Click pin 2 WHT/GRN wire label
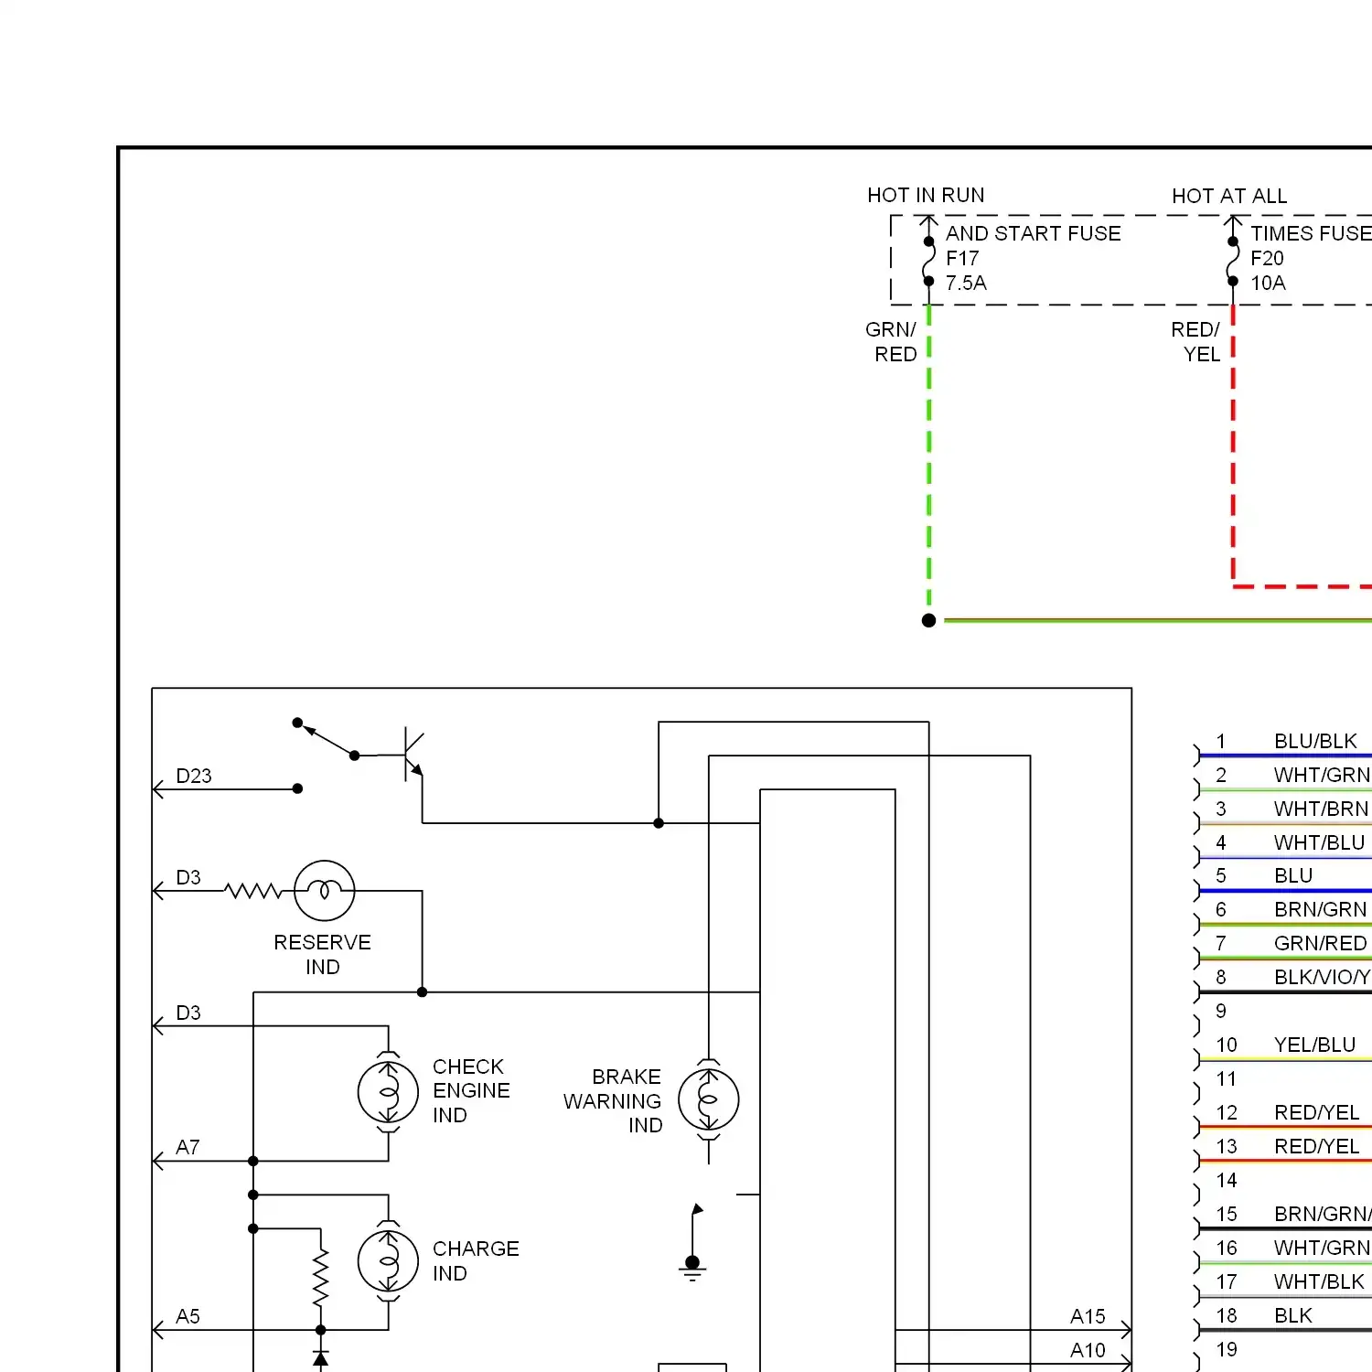The image size is (1372, 1372). [x=1322, y=775]
